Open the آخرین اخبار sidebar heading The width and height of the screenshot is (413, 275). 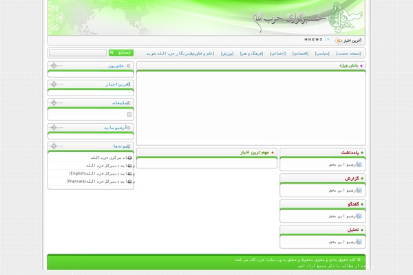pyautogui.click(x=117, y=85)
